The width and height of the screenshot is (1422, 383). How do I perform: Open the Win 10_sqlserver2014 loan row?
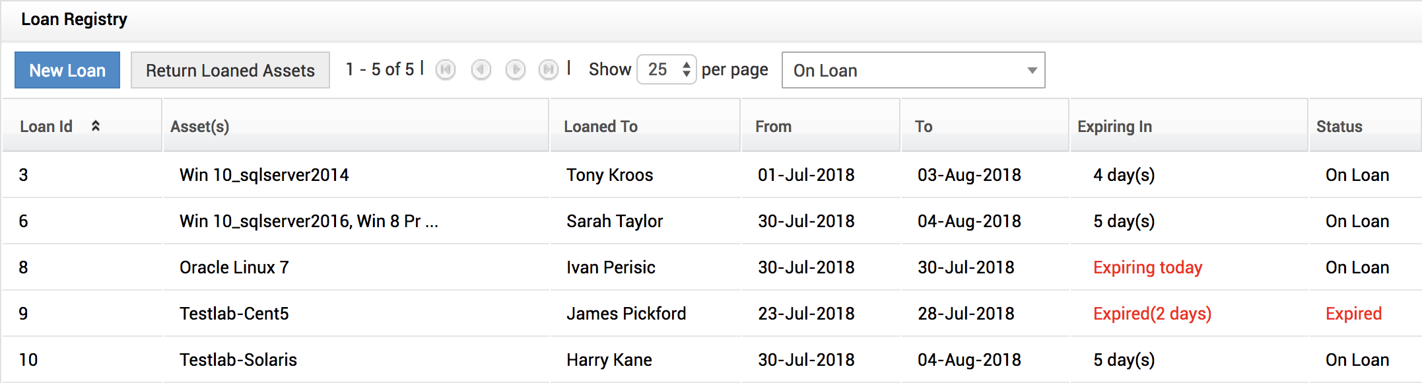point(264,175)
